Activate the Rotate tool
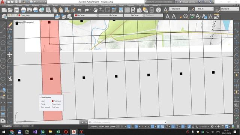The image size is (240, 135). coord(10,61)
